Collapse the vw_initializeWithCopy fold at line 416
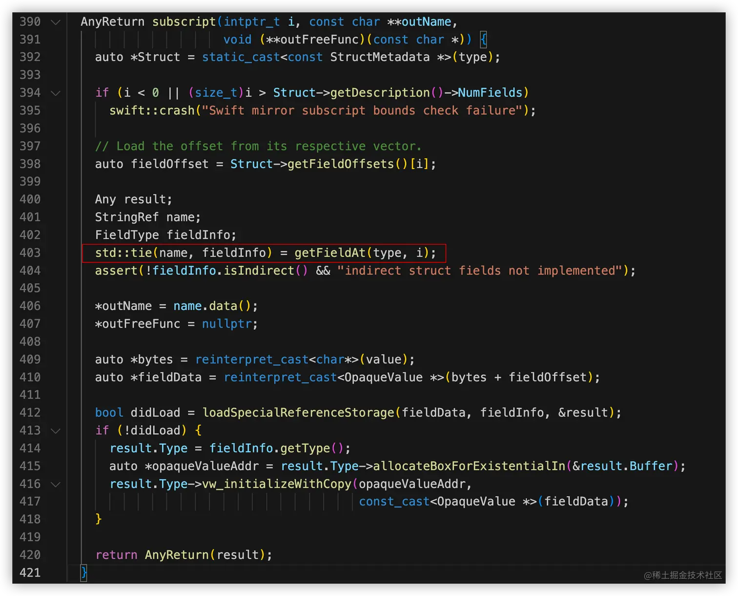 pos(55,484)
